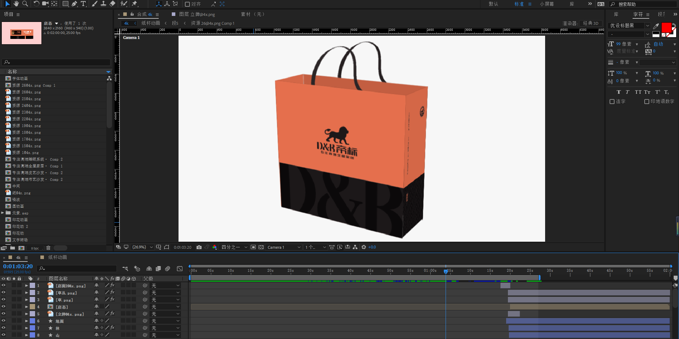Viewport: 679px width, 339px height.
Task: Open the 纸杯动画 timeline tab
Action: (x=57, y=257)
